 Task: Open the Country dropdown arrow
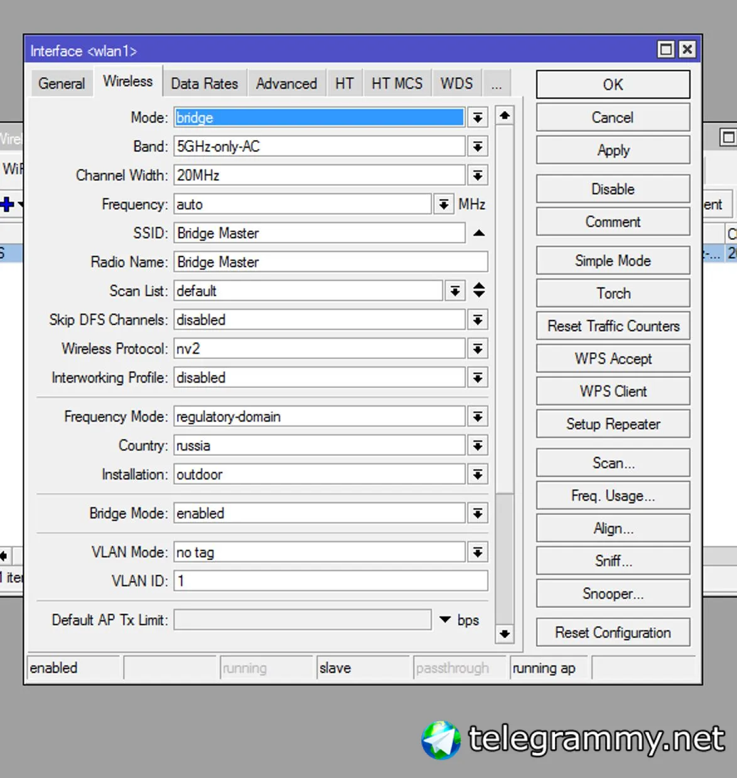tap(478, 446)
